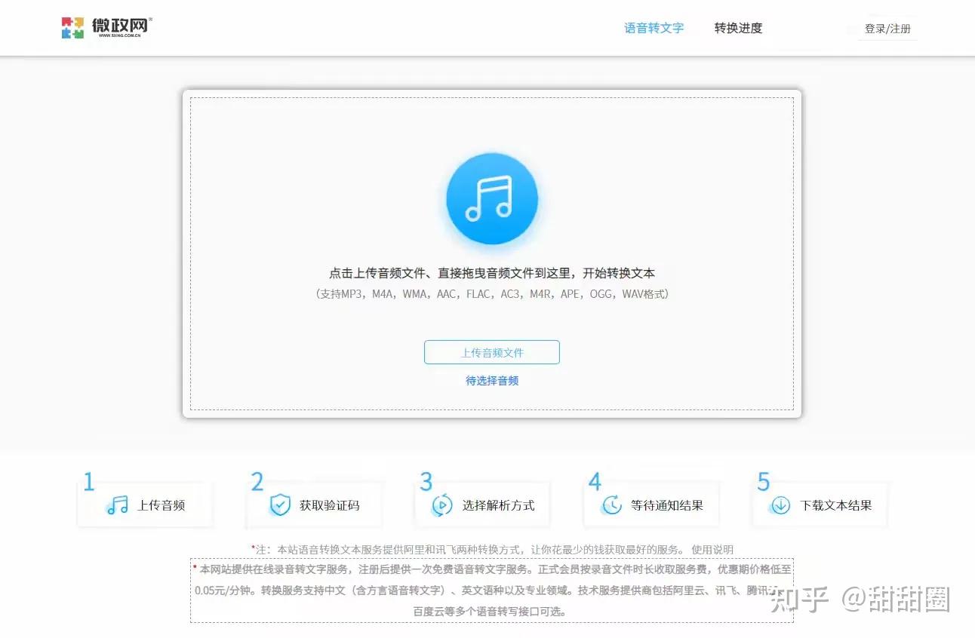Select the step 1 上传音频 label
This screenshot has height=638, width=975.
point(161,505)
